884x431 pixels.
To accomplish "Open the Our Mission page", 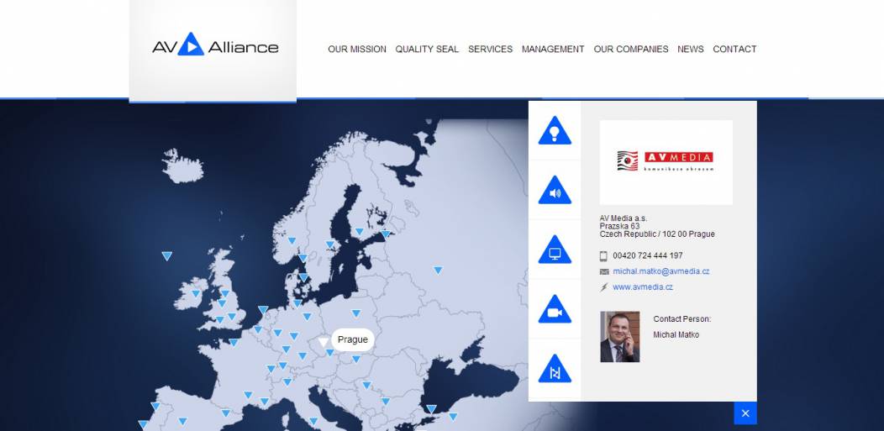I will click(357, 49).
